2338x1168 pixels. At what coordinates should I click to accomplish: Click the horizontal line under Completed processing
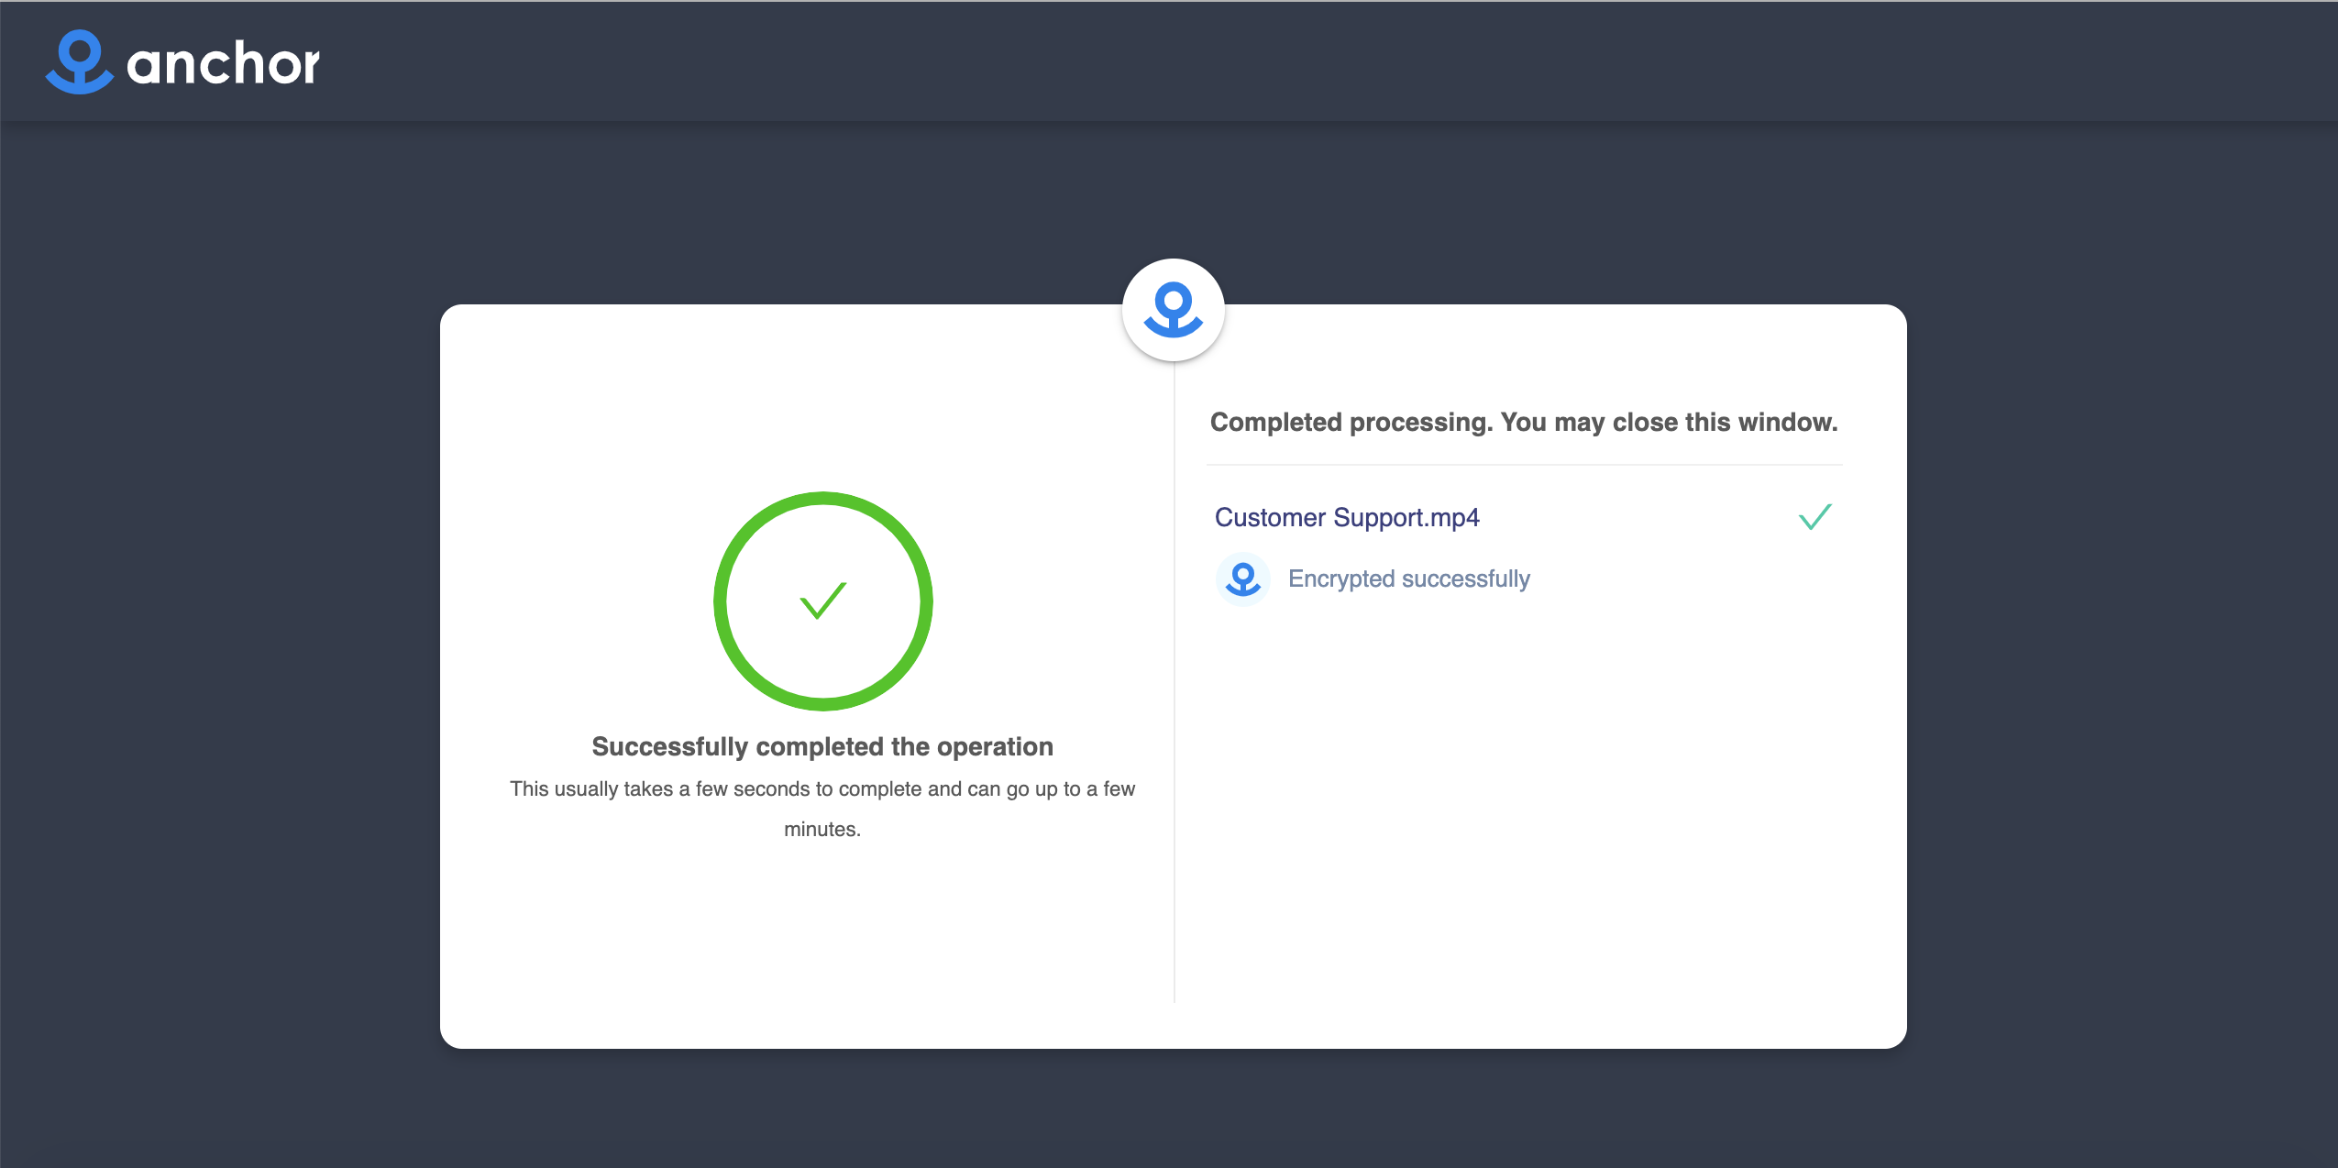click(1523, 465)
